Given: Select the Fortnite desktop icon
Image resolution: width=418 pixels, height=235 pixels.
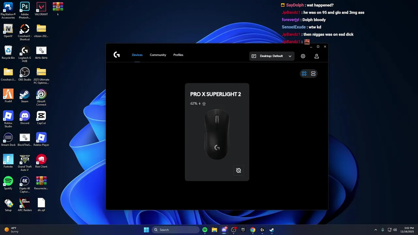Looking at the screenshot, I should pyautogui.click(x=8, y=161).
